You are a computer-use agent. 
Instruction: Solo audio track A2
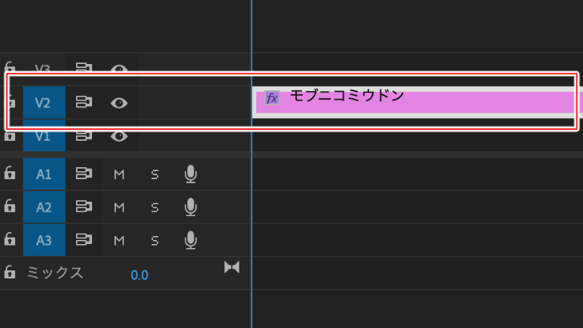coord(155,207)
